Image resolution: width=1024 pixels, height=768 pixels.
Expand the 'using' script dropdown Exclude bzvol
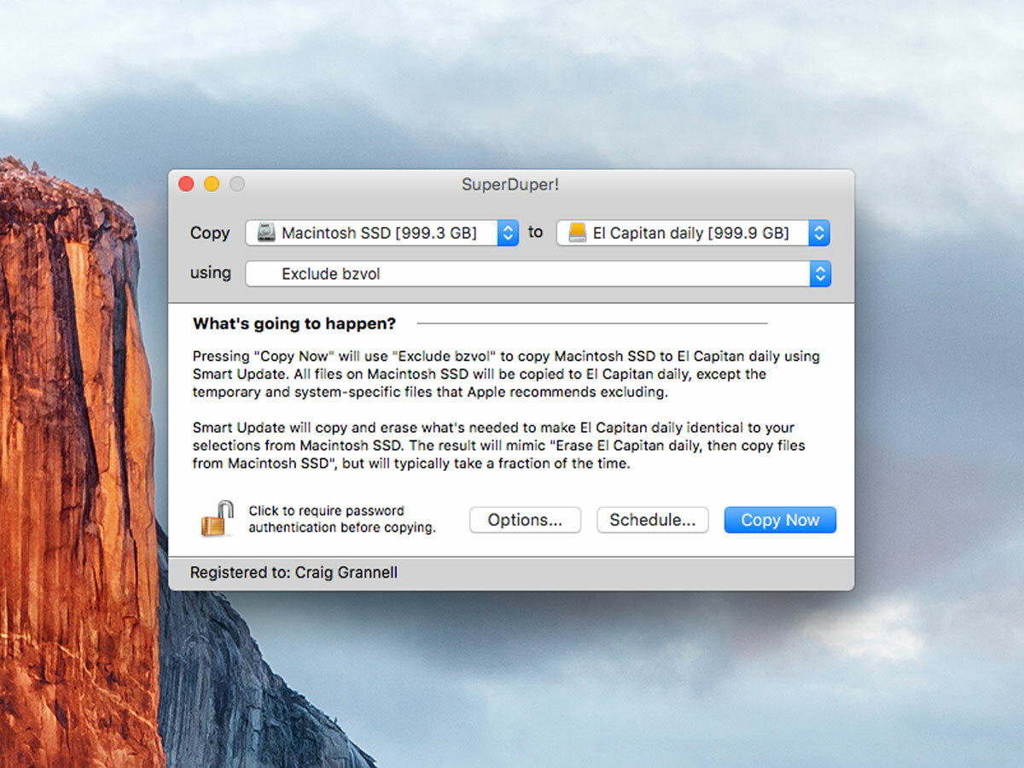coord(538,274)
